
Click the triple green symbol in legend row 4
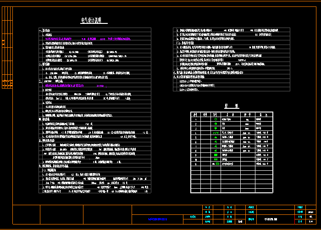pos(216,133)
